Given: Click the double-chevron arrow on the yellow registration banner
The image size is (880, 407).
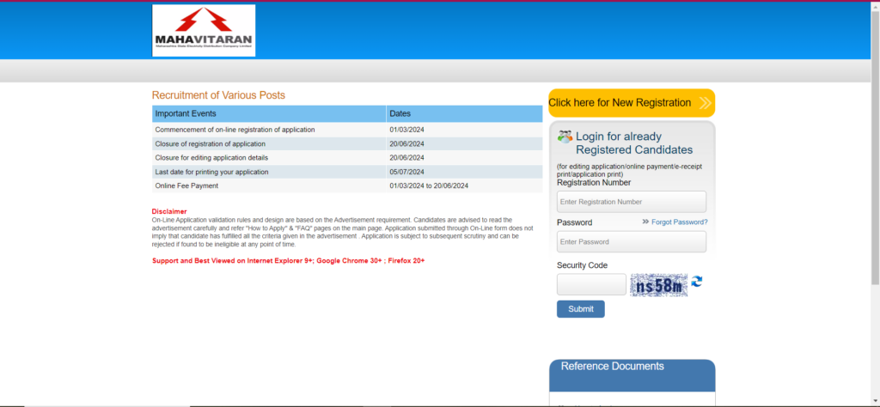Looking at the screenshot, I should click(x=705, y=103).
